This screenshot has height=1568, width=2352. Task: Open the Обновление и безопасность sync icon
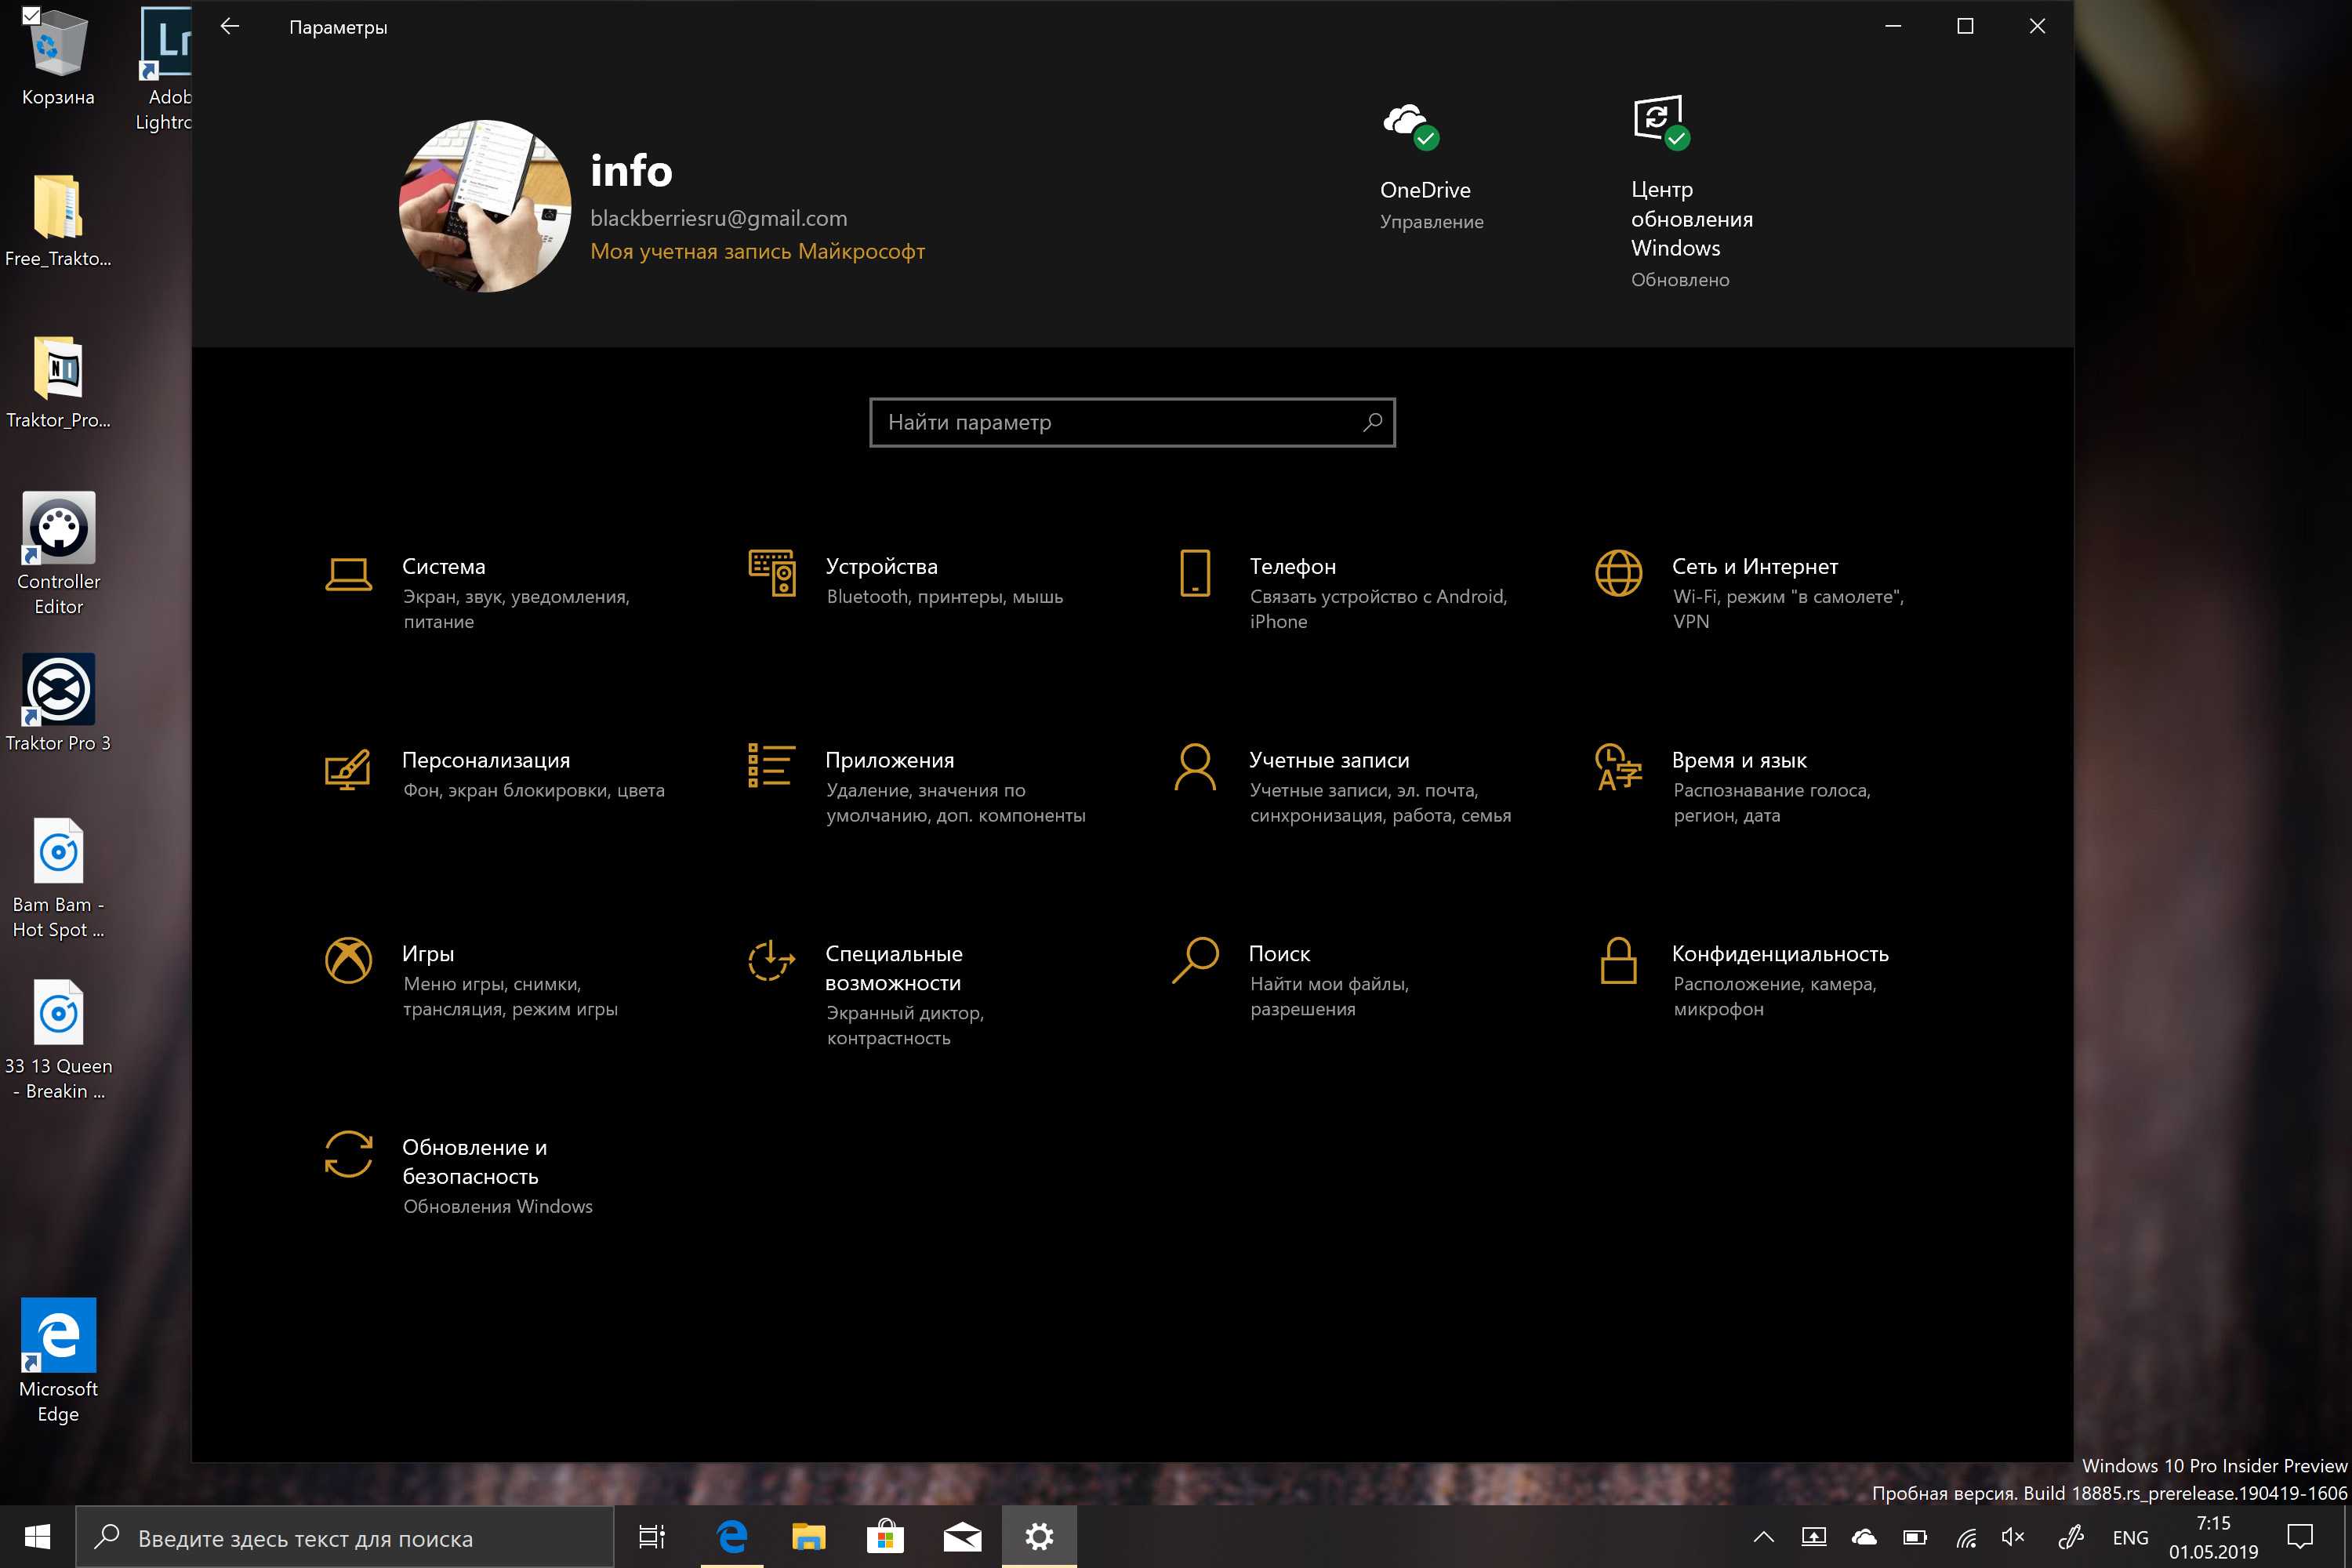(x=348, y=1154)
